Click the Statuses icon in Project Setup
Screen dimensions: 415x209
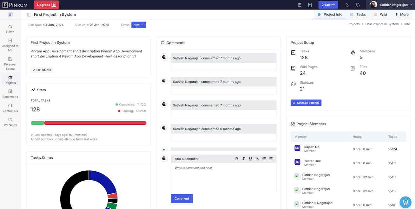(293, 84)
